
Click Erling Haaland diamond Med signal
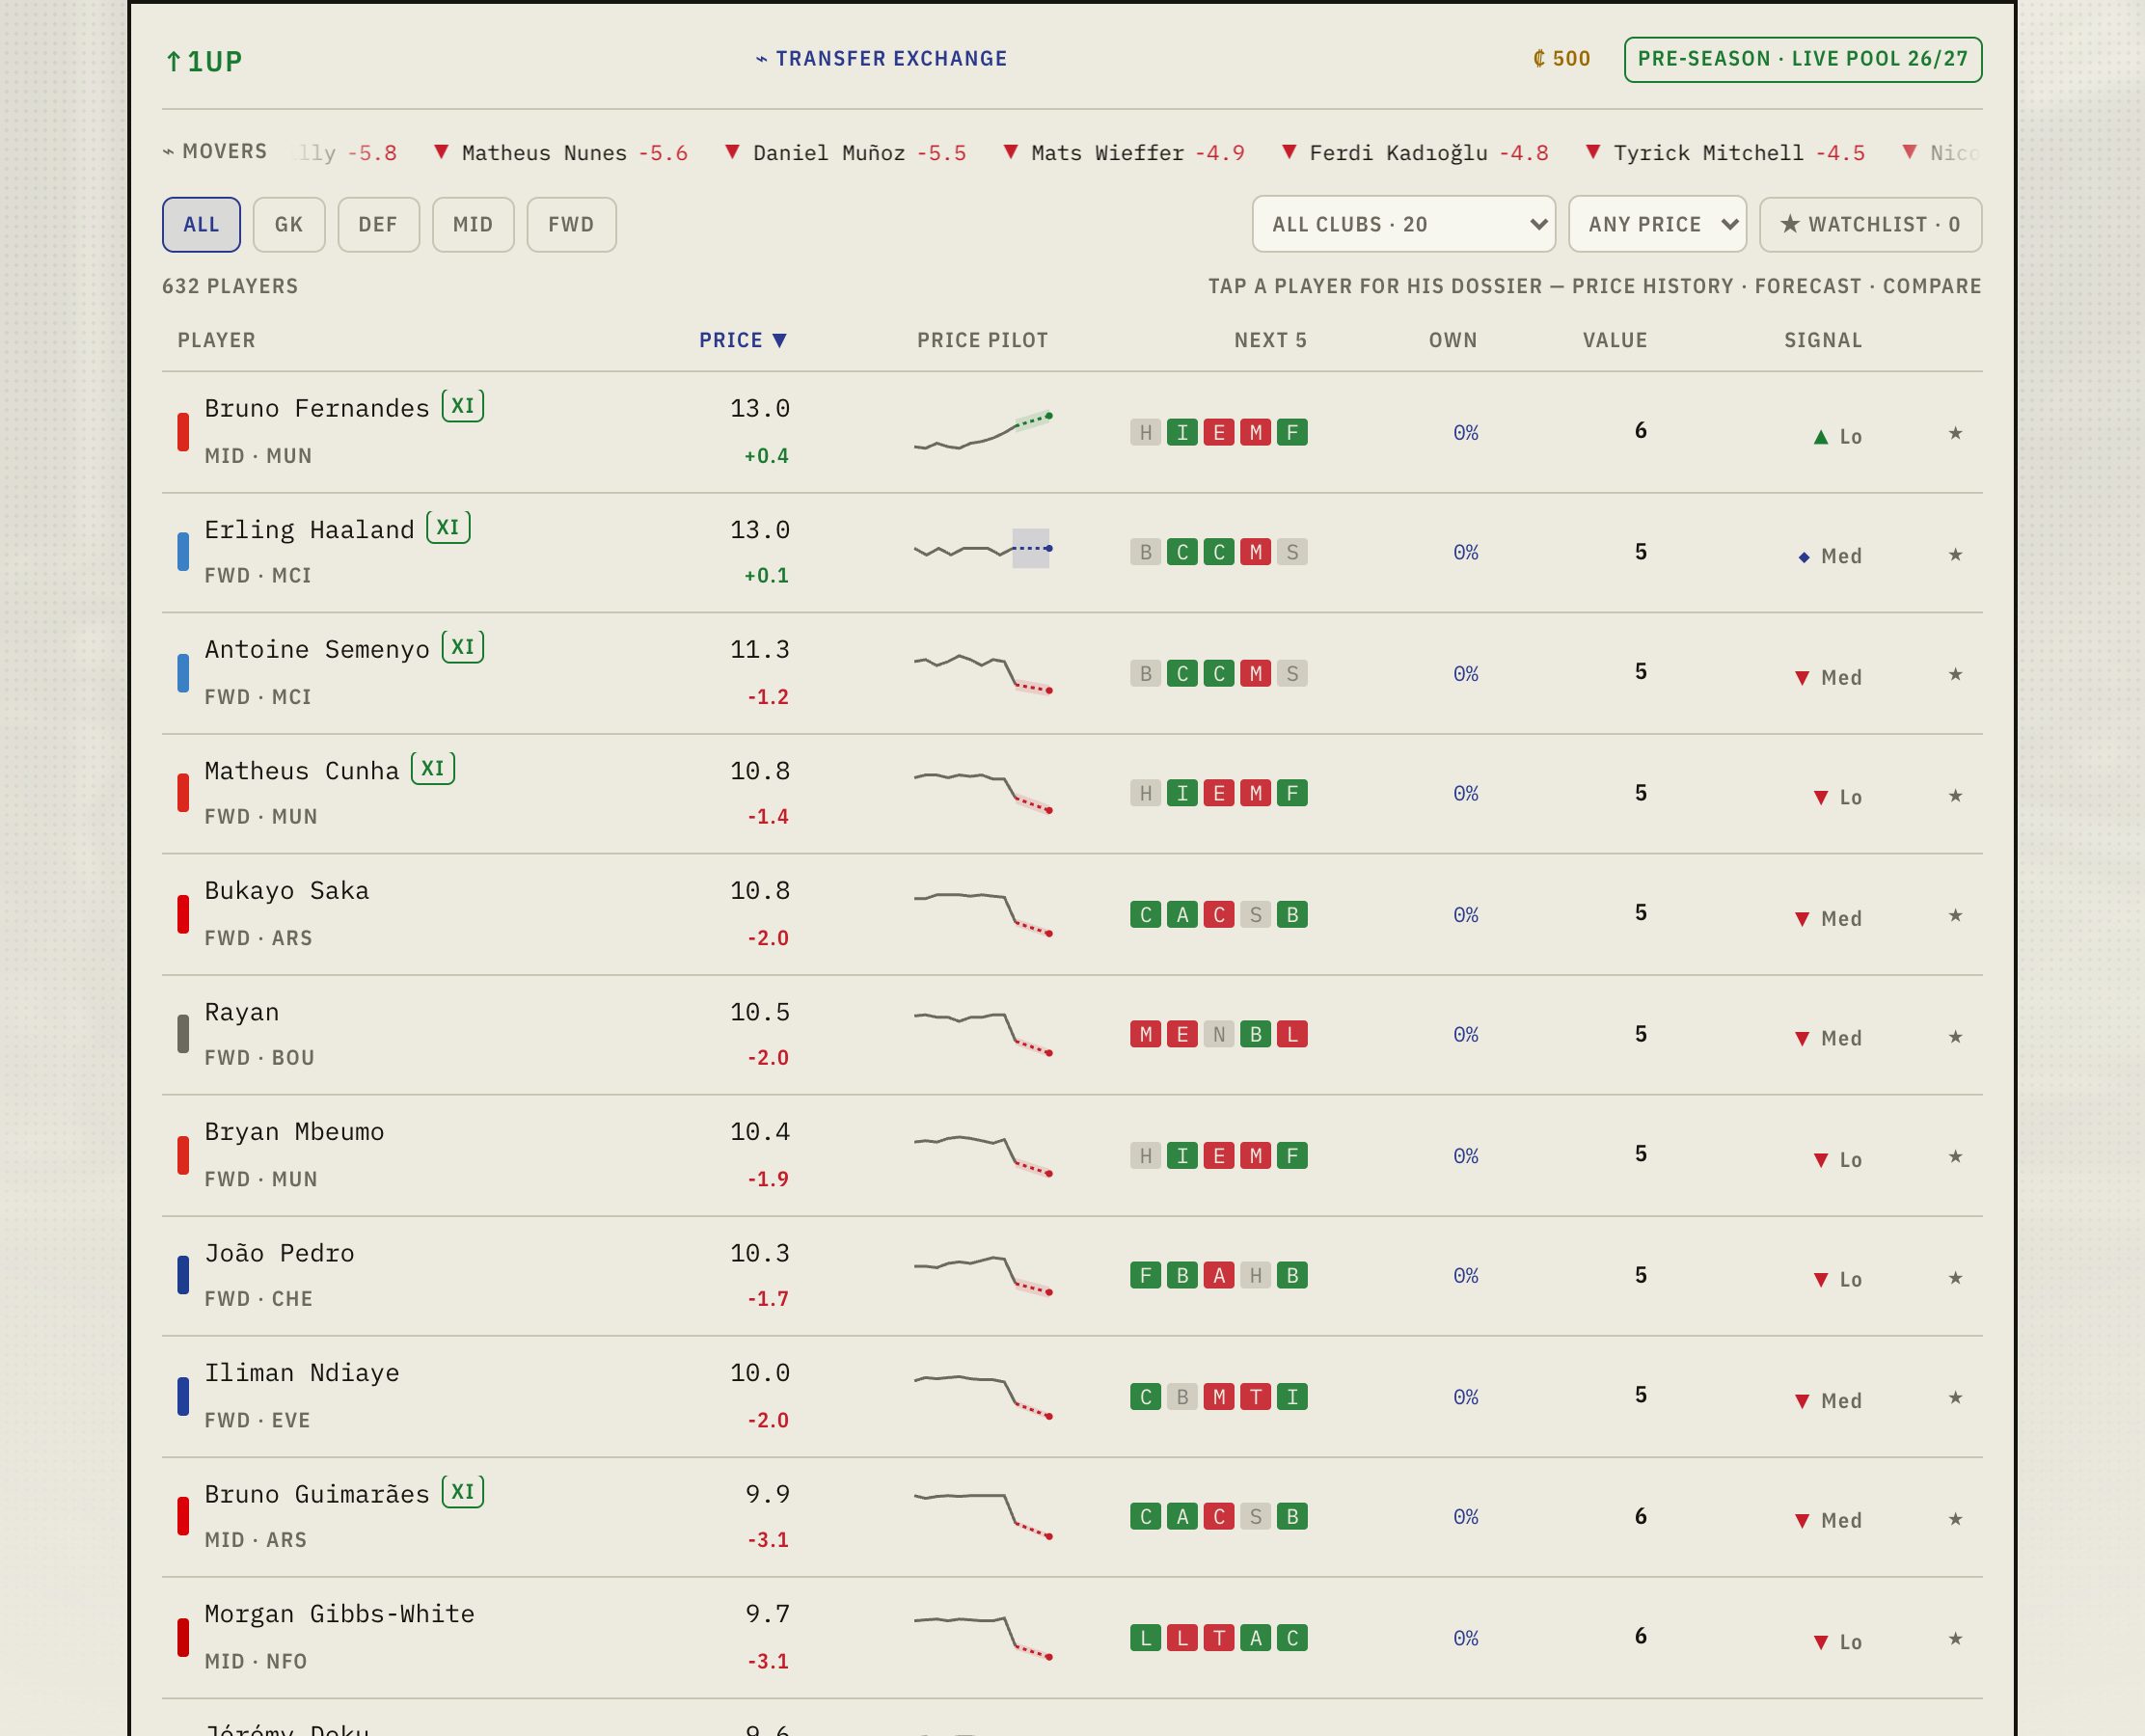click(x=1830, y=556)
